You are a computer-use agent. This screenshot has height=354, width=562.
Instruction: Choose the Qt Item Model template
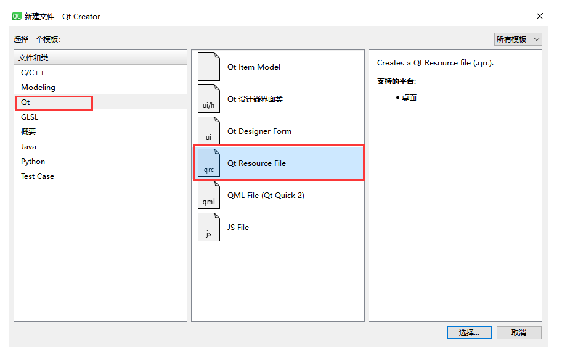[x=278, y=67]
